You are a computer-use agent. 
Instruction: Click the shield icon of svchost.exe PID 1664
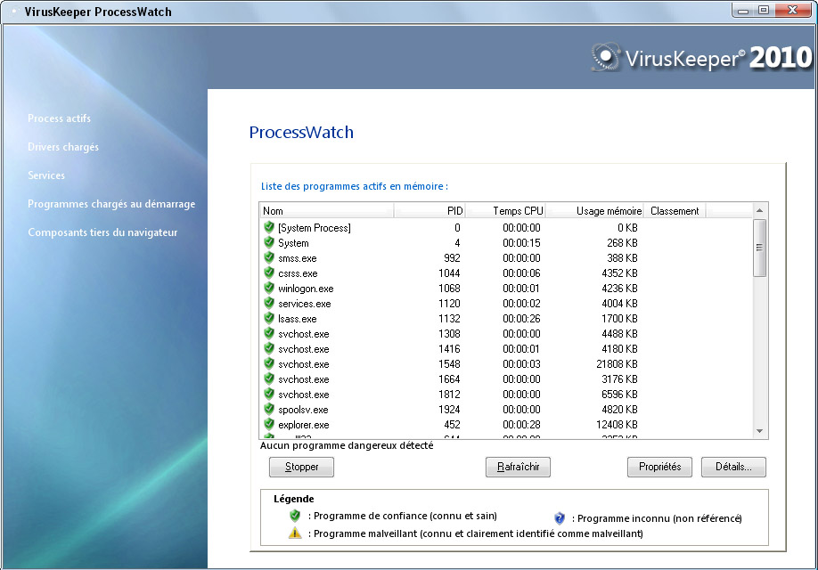click(x=269, y=379)
